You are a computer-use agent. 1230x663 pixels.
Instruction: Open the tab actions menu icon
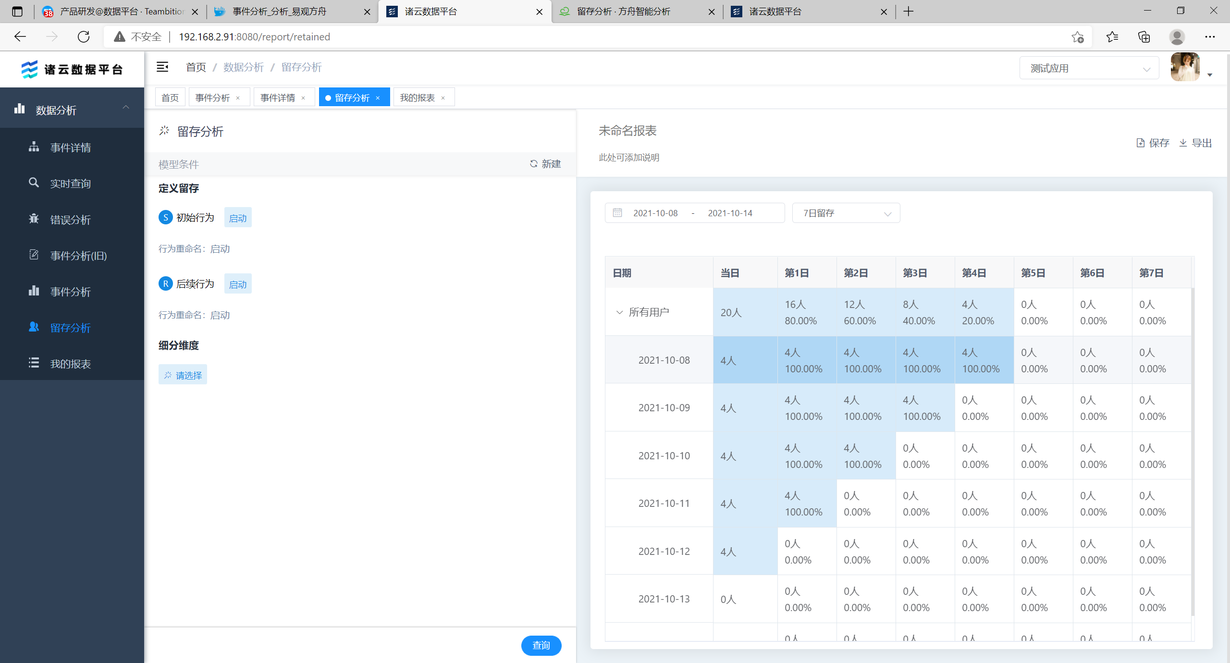click(17, 12)
